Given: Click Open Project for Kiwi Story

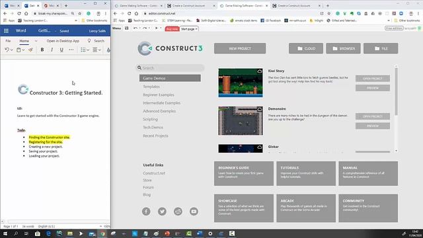Looking at the screenshot, I should [373, 79].
